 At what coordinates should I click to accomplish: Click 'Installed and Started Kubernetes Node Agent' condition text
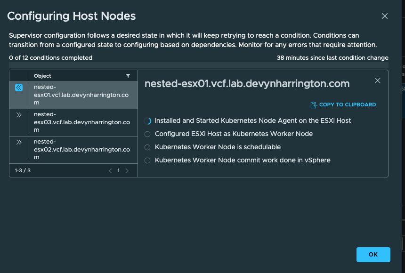(252, 120)
